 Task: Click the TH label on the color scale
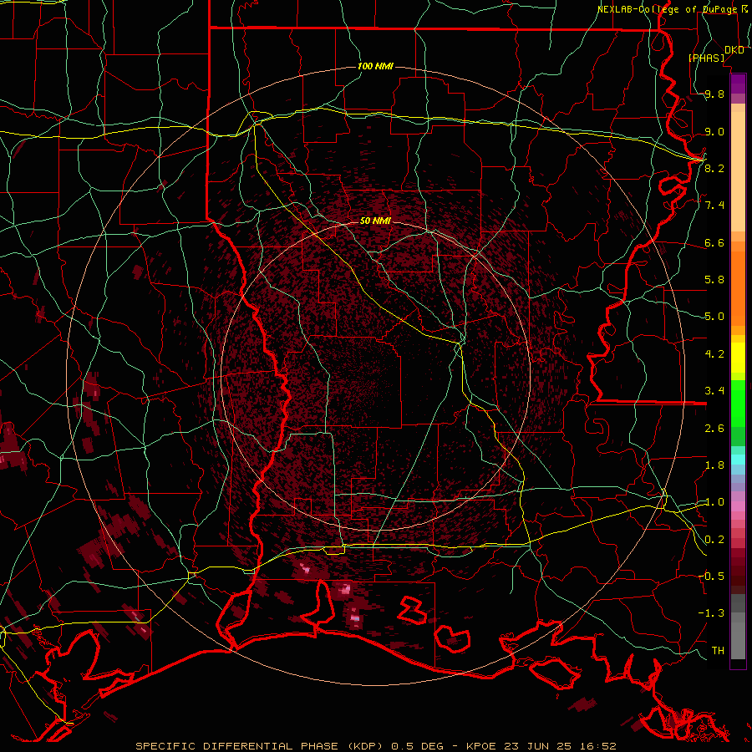[718, 651]
